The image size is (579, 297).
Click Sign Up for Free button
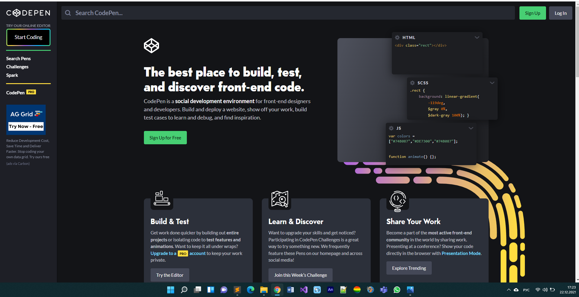coord(165,138)
